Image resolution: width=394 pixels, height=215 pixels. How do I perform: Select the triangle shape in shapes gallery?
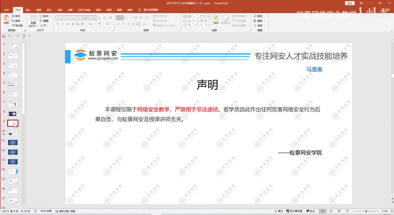pyautogui.click(x=189, y=21)
